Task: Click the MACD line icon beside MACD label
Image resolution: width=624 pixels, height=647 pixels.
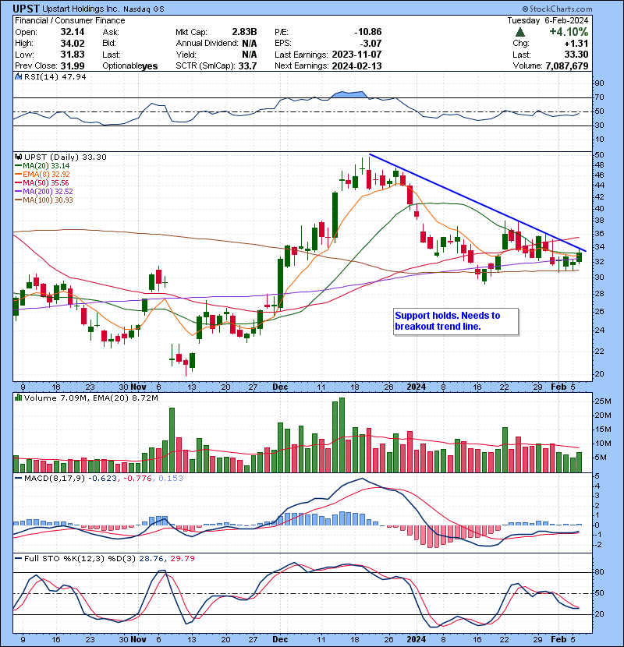Action: (x=19, y=479)
